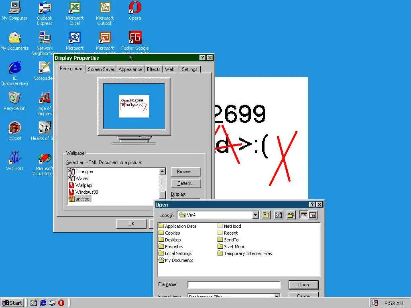Open My Documents desktop icon
The height and width of the screenshot is (308, 411).
point(14,41)
